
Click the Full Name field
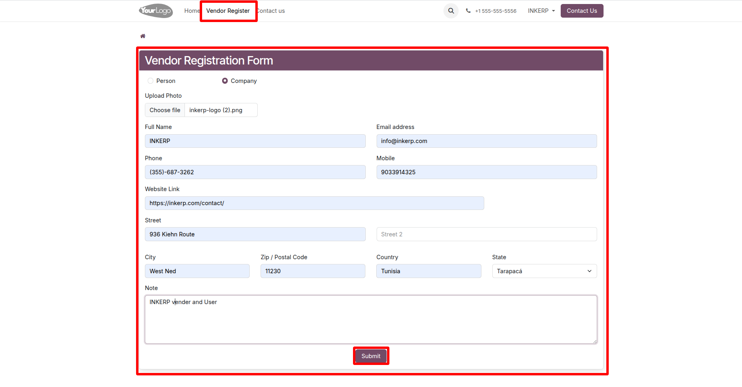point(255,141)
